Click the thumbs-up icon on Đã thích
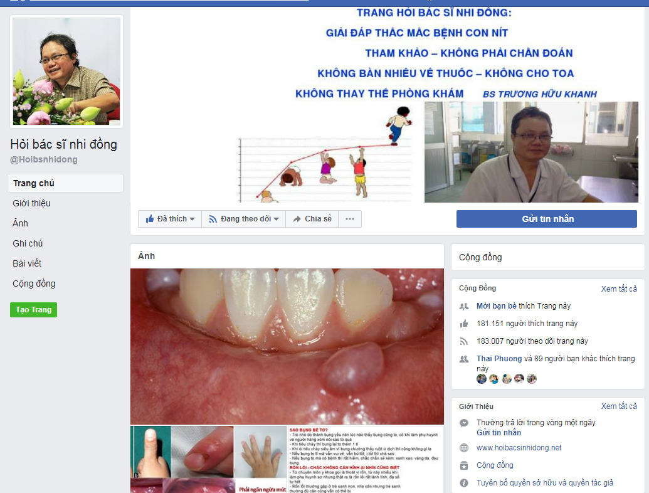Image resolution: width=649 pixels, height=493 pixels. pos(150,218)
